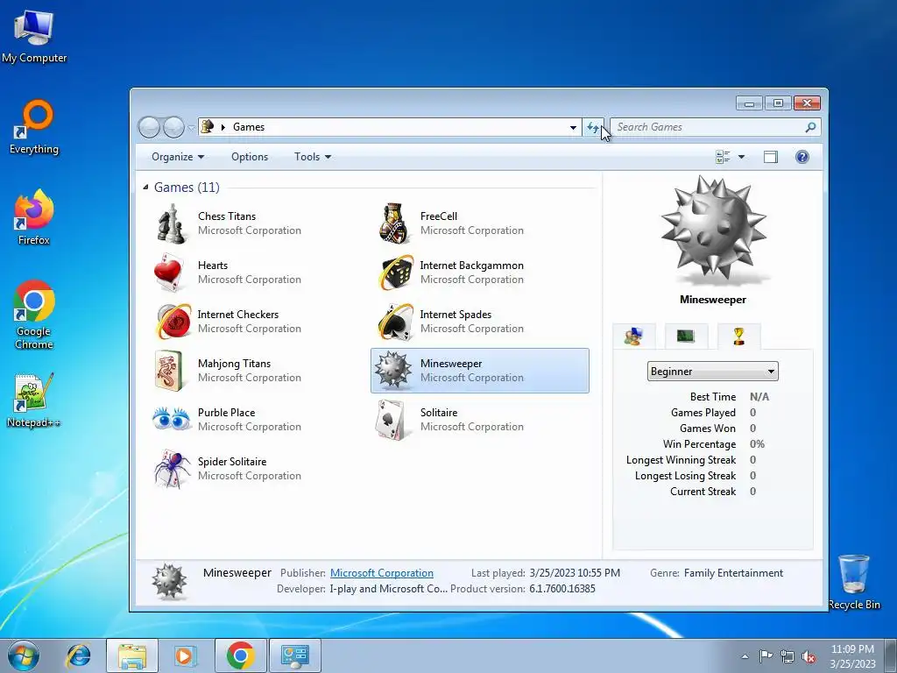
Task: Select the Internet Spades icon
Action: 396,322
